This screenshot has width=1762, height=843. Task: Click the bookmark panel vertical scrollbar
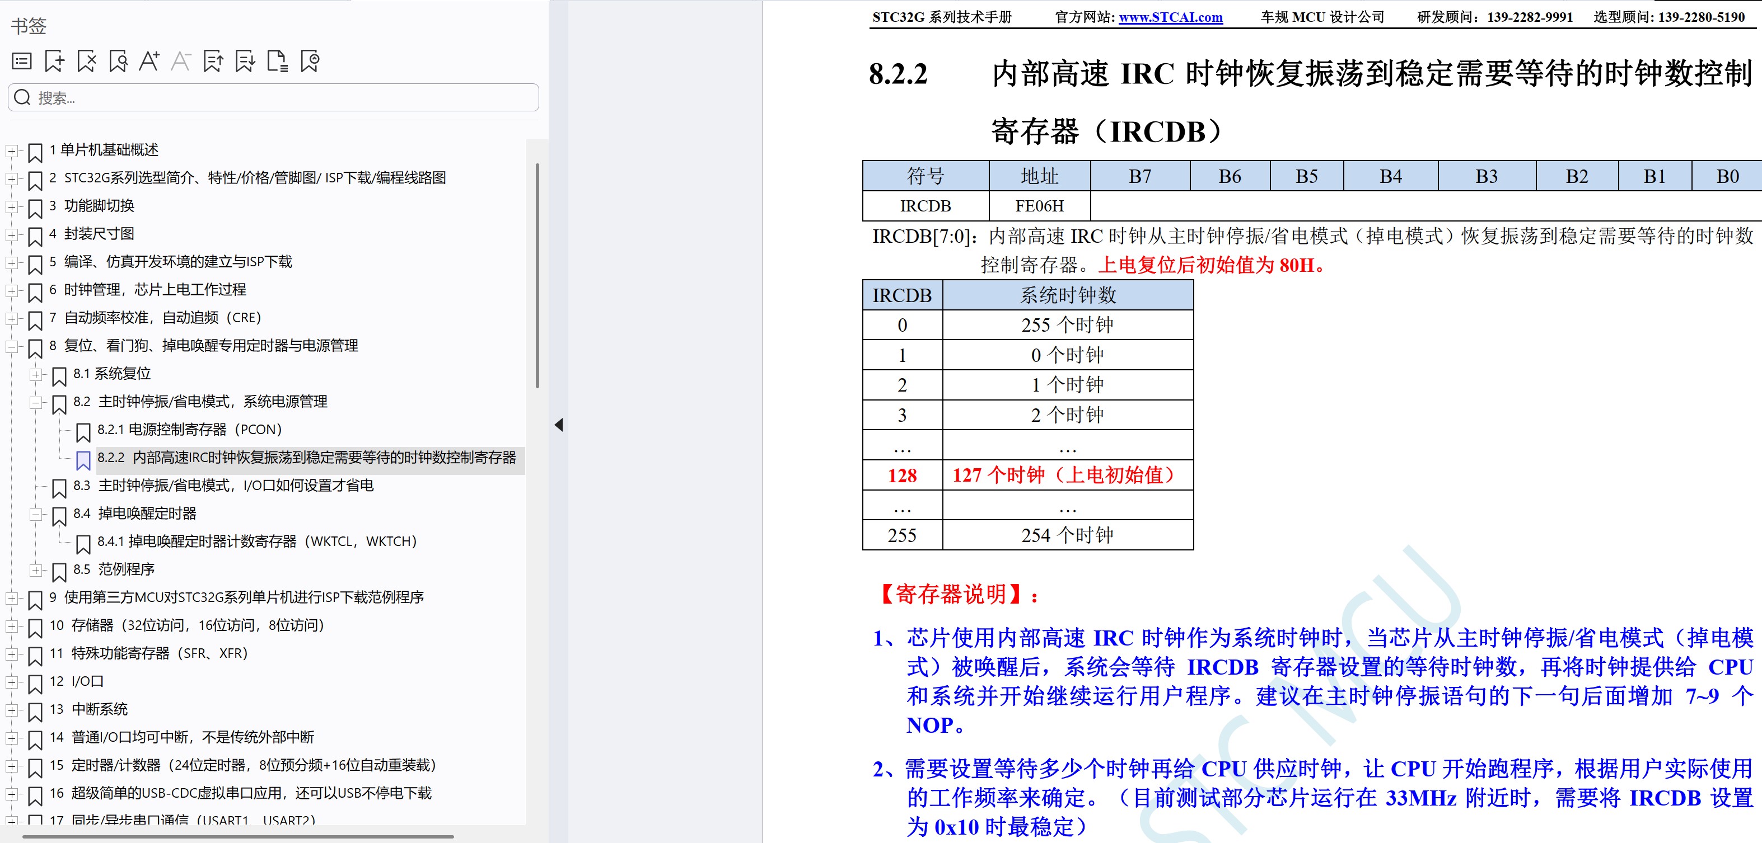pos(537,275)
